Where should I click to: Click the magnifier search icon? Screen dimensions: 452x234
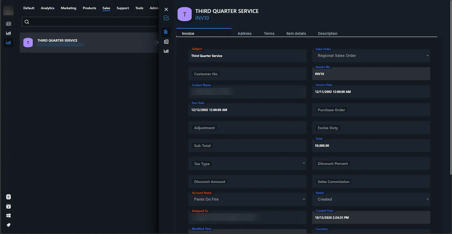27,22
